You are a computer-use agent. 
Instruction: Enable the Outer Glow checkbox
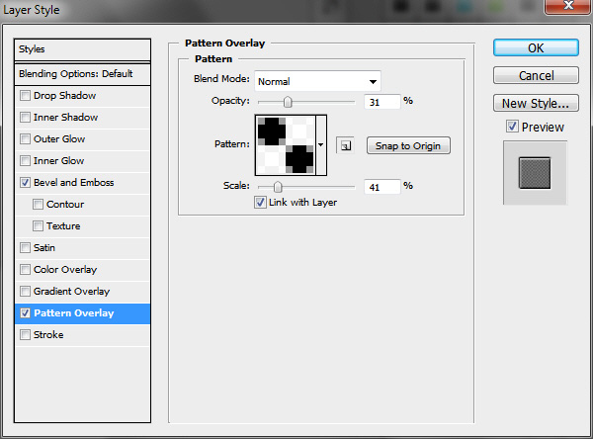pyautogui.click(x=25, y=138)
